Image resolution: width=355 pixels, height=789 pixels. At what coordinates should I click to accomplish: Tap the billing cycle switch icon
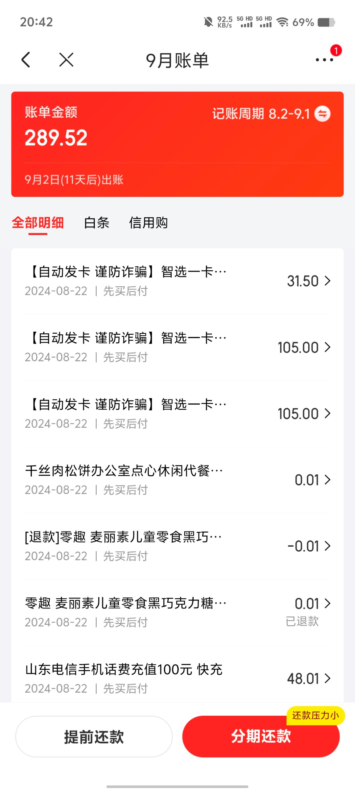point(322,114)
